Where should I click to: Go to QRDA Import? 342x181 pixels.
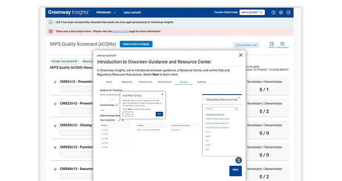coord(132,12)
